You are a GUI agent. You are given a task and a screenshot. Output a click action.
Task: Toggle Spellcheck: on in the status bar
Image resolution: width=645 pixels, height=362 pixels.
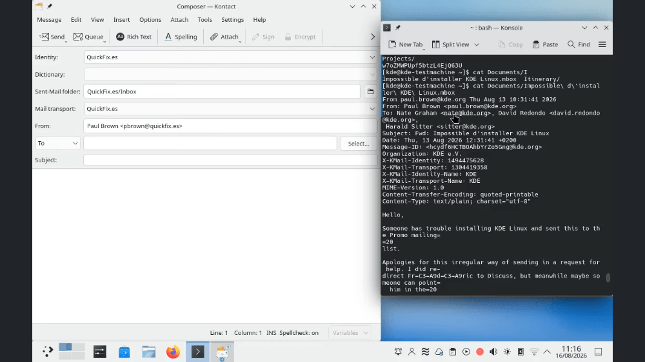[299, 333]
